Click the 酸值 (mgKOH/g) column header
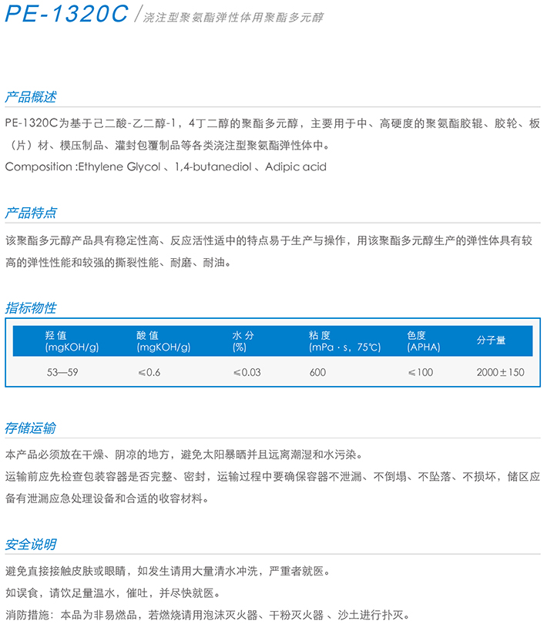The height and width of the screenshot is (631, 547). [163, 341]
